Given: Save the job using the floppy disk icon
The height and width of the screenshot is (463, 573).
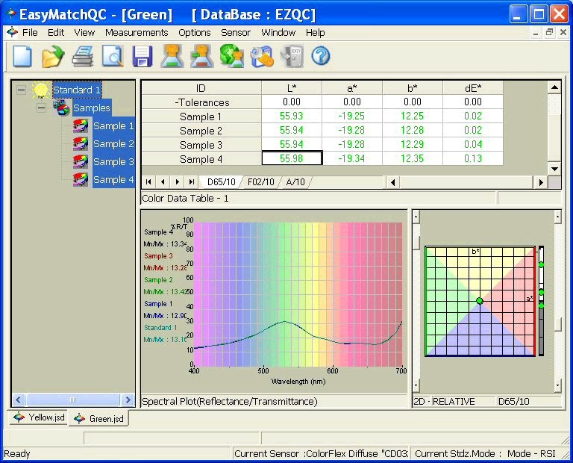Looking at the screenshot, I should coord(142,56).
